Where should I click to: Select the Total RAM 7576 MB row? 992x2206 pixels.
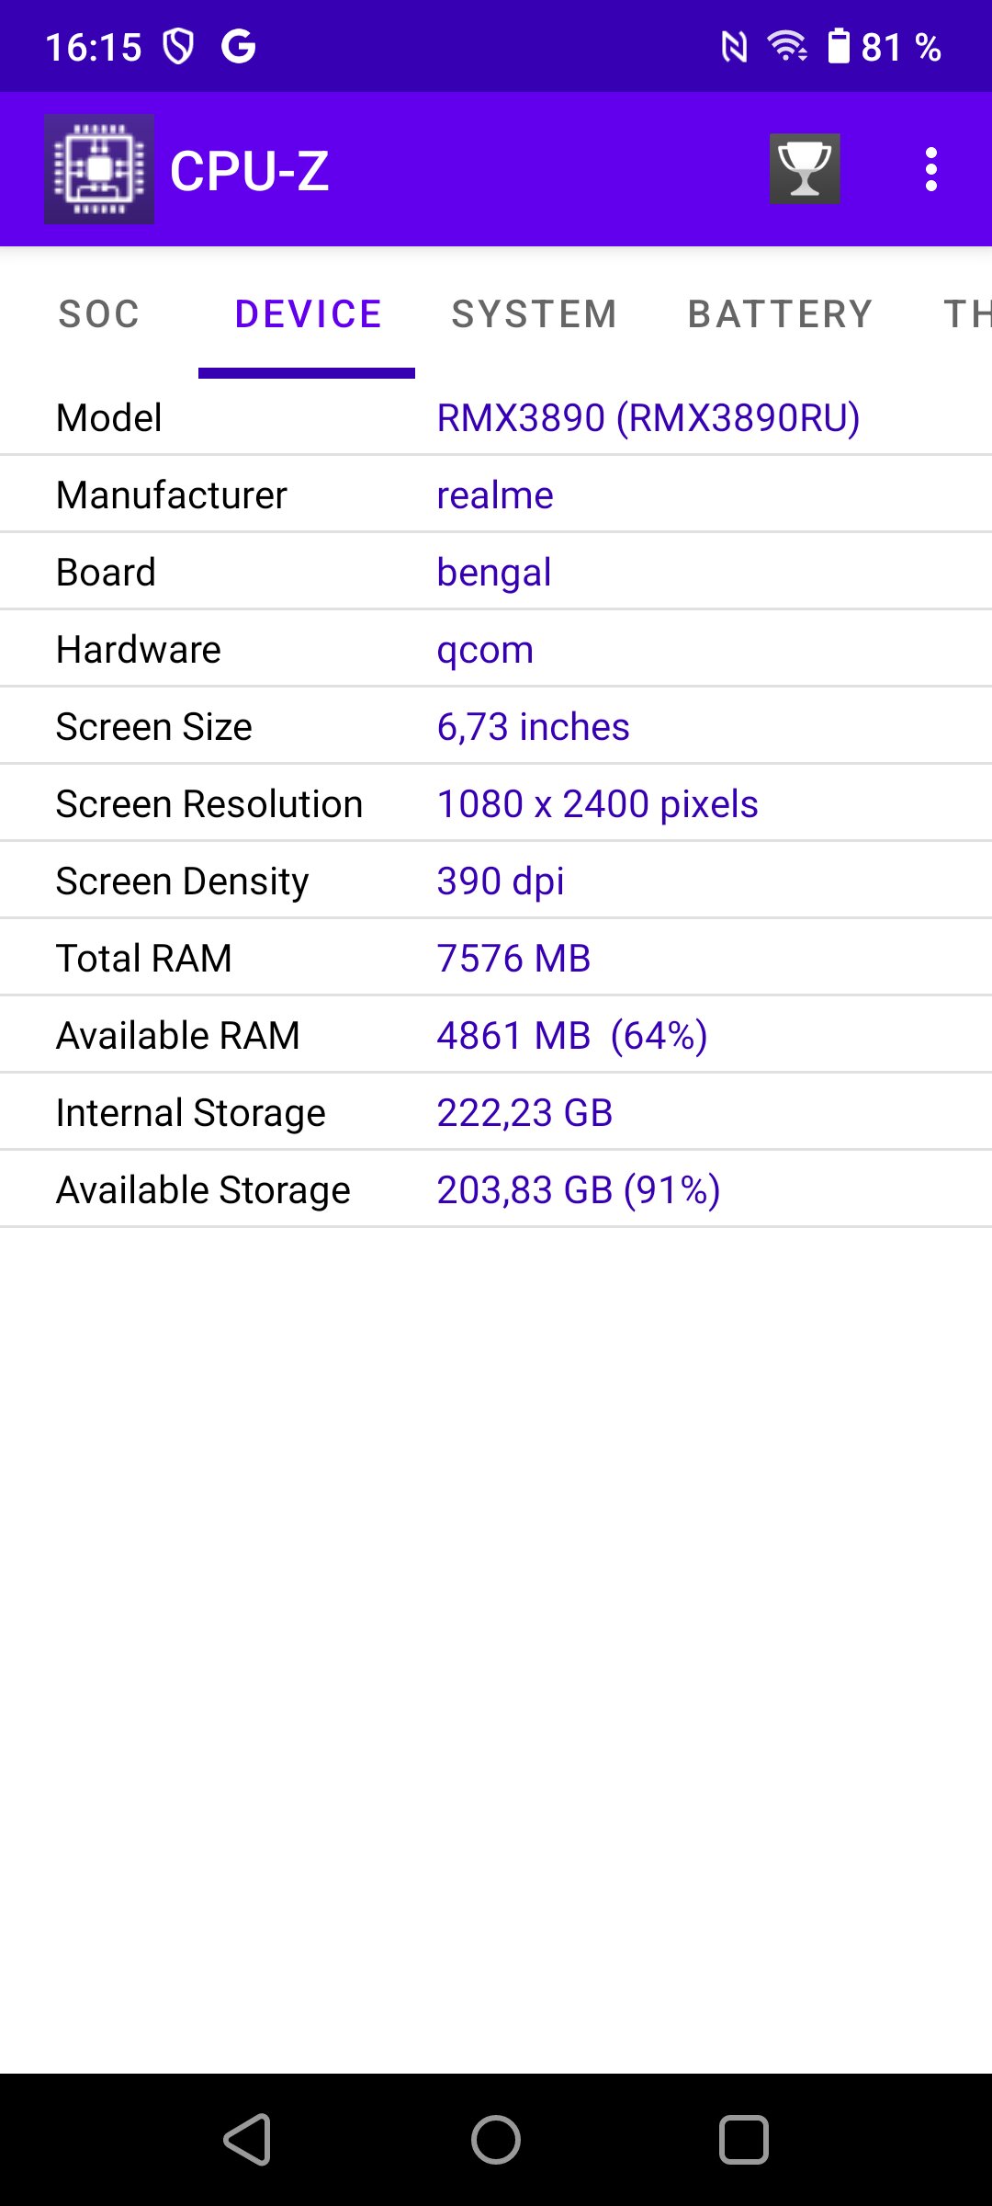point(496,958)
